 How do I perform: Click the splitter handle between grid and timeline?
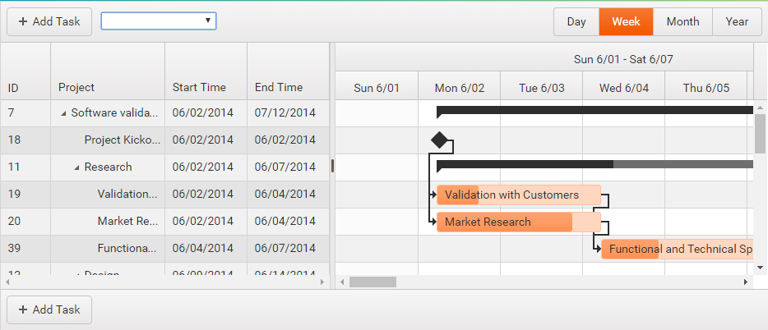pos(332,166)
